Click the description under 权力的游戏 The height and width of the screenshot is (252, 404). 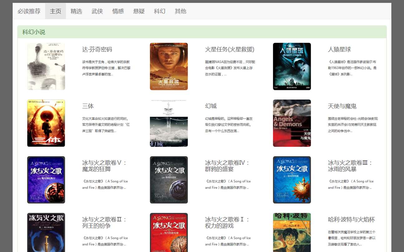point(228,241)
